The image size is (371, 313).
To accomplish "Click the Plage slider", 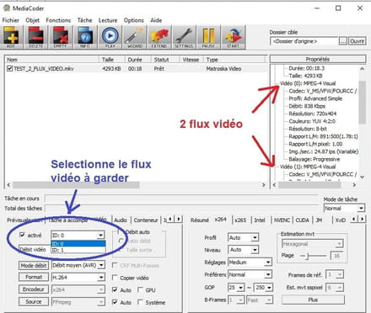I will (314, 256).
